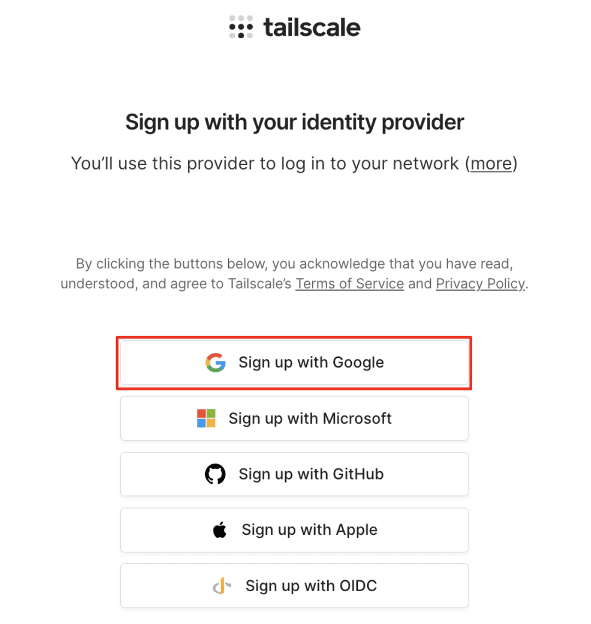Image resolution: width=591 pixels, height=624 pixels.
Task: View the Privacy Policy
Action: tap(480, 283)
